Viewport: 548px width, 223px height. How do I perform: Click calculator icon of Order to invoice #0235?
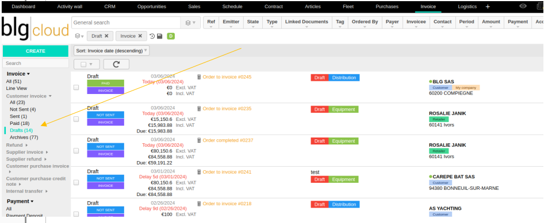click(x=199, y=109)
